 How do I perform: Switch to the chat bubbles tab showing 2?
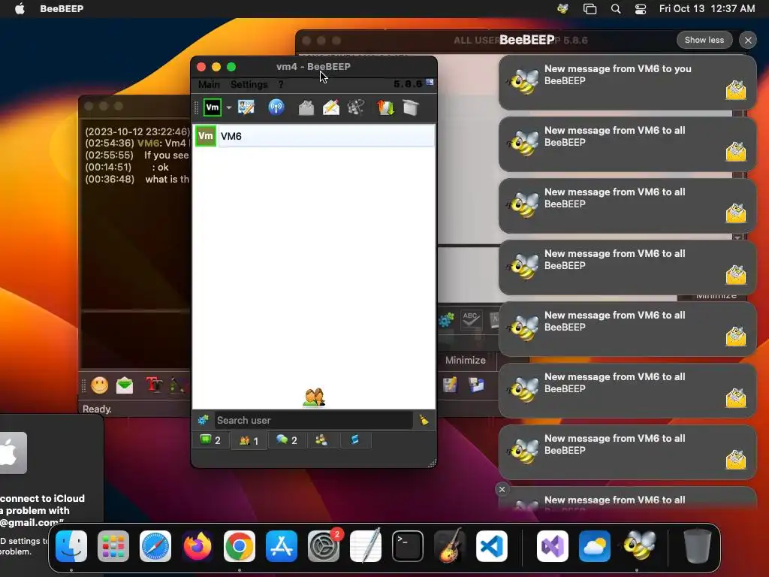[287, 440]
